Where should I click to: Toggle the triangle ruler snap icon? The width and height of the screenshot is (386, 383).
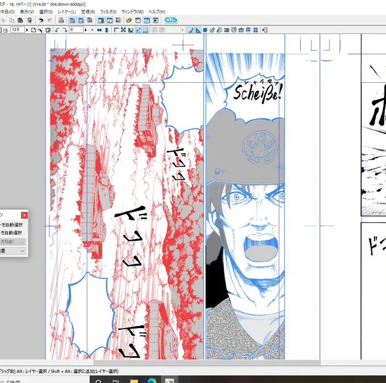point(198,30)
